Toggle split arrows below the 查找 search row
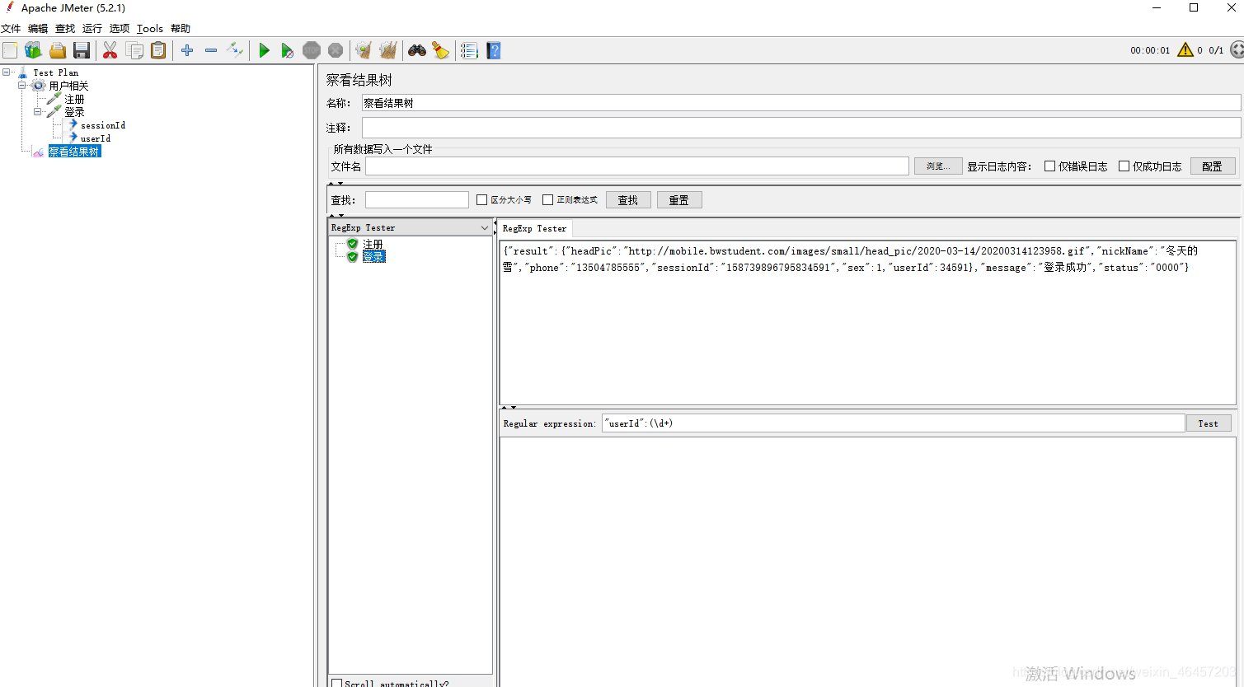The height and width of the screenshot is (687, 1244). pyautogui.click(x=336, y=216)
